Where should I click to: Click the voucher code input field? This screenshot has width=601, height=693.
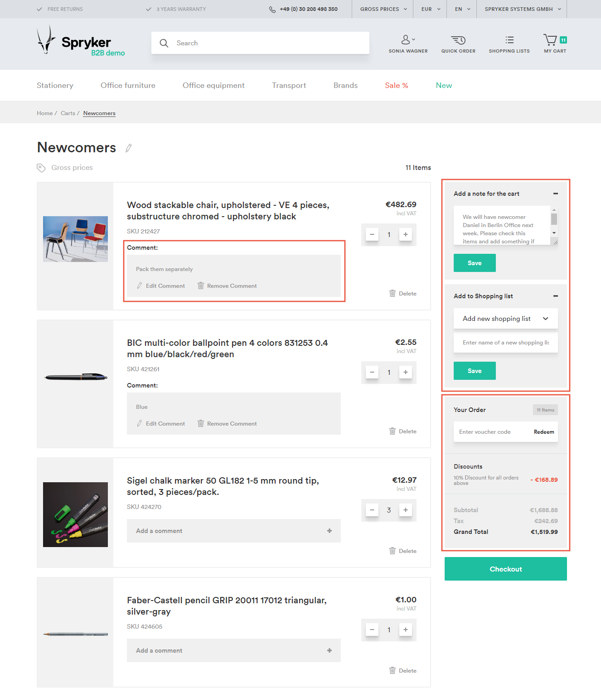click(x=492, y=432)
